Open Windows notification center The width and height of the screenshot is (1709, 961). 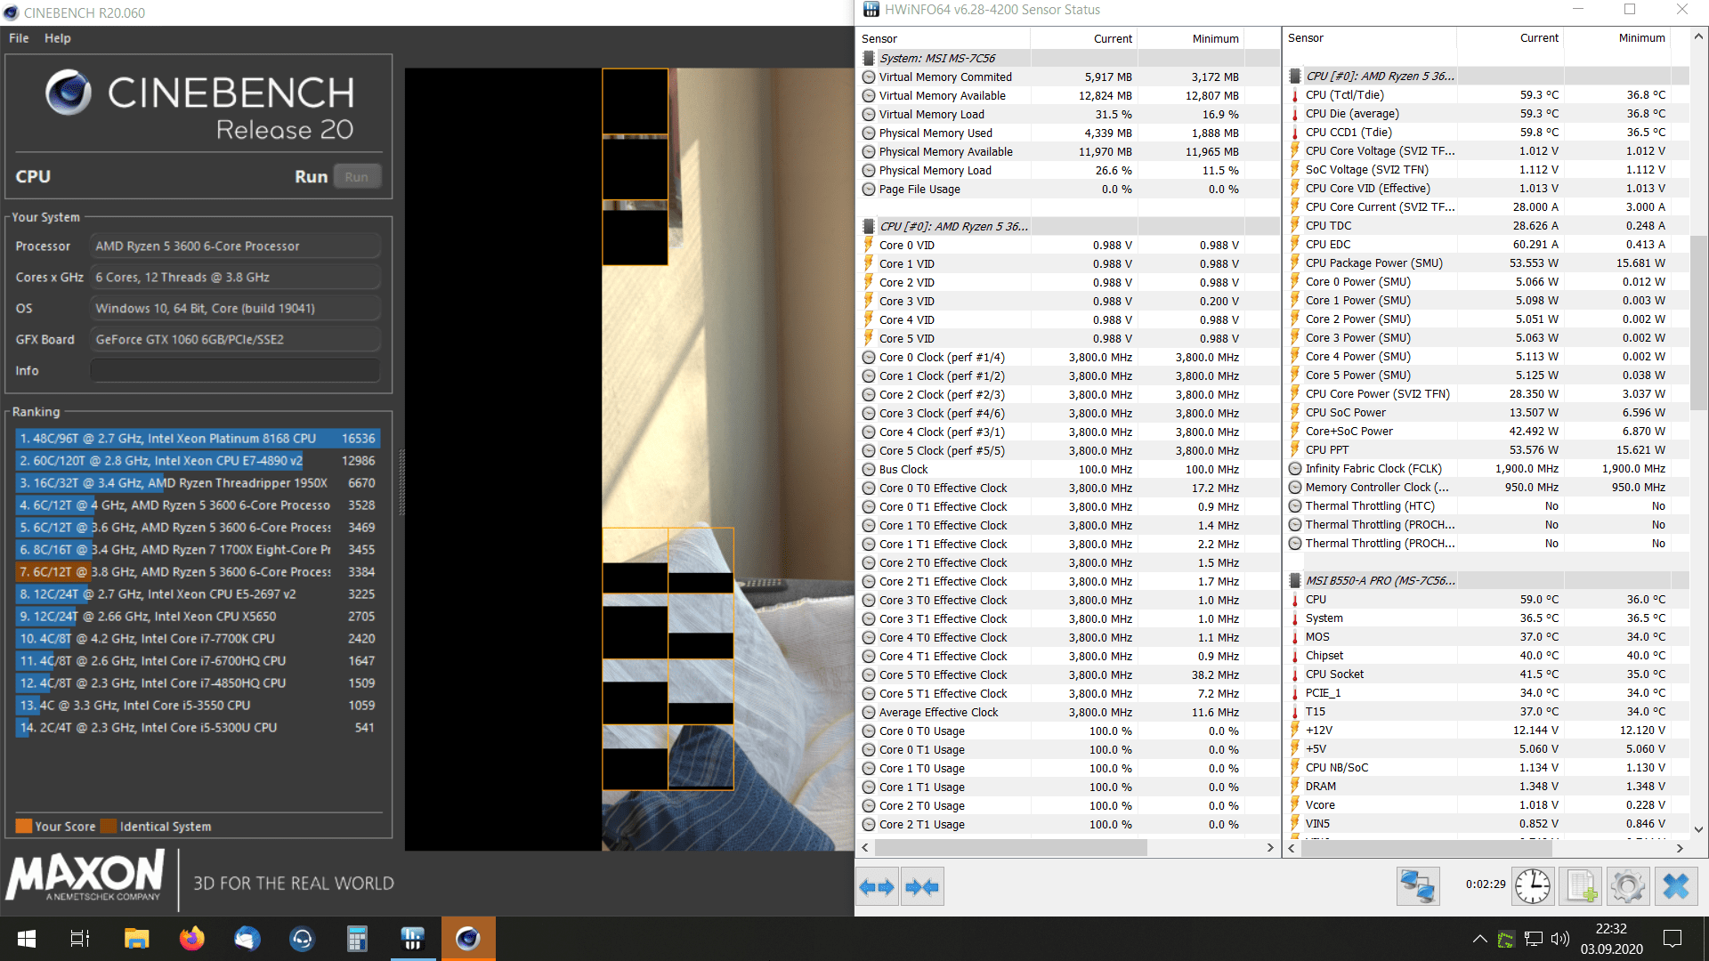point(1673,939)
